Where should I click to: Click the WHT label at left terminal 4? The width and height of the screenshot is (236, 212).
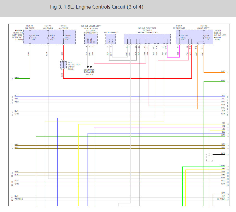(17, 102)
